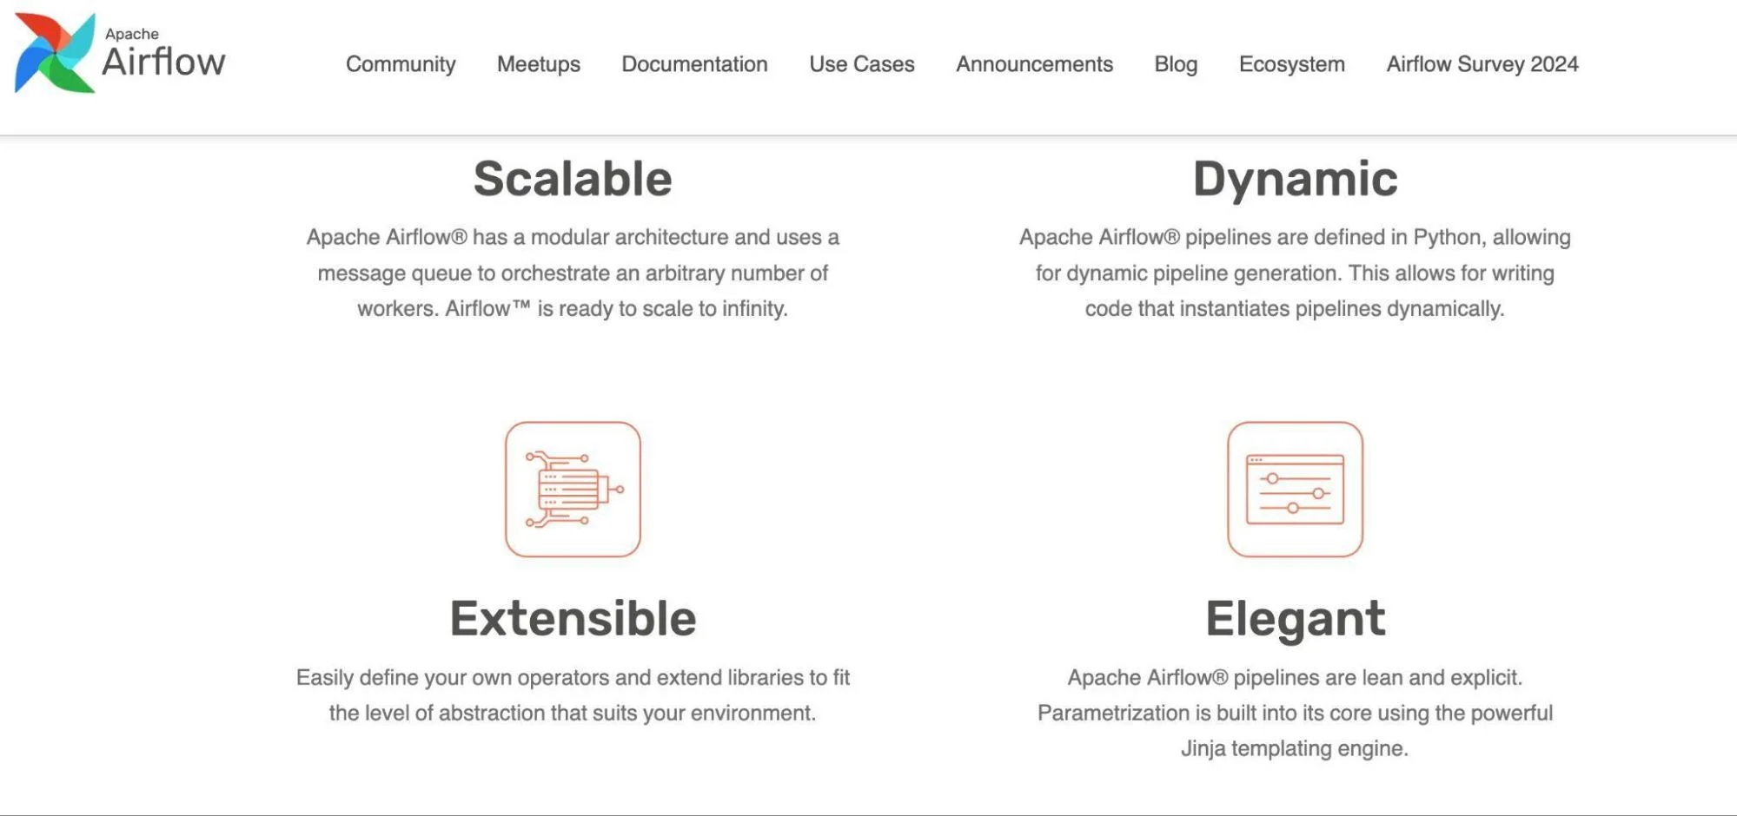Screen dimensions: 1737x816
Task: Open the Announcements section
Action: click(1034, 64)
